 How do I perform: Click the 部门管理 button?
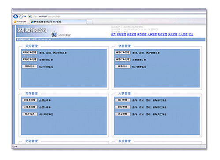coord(123,100)
